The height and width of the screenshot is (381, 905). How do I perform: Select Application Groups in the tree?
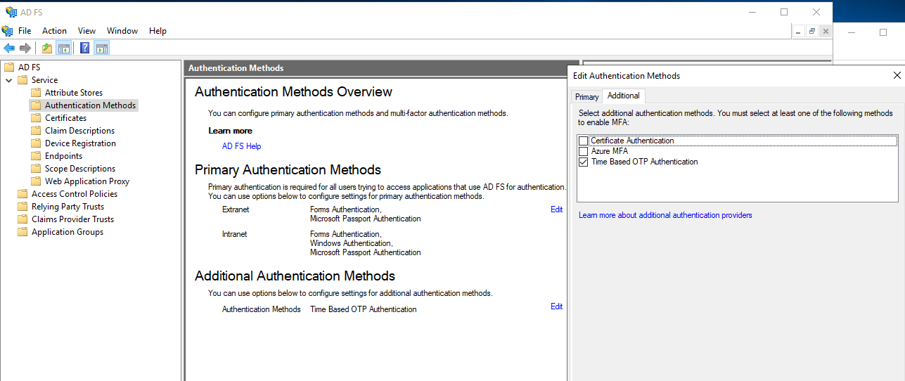click(x=68, y=232)
